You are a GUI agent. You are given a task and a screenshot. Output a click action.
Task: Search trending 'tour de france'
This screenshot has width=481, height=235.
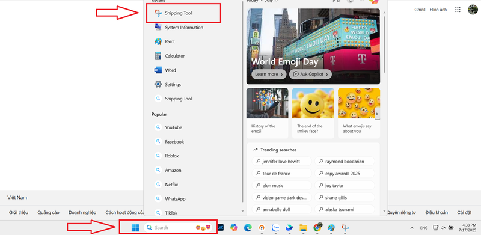[281, 173]
